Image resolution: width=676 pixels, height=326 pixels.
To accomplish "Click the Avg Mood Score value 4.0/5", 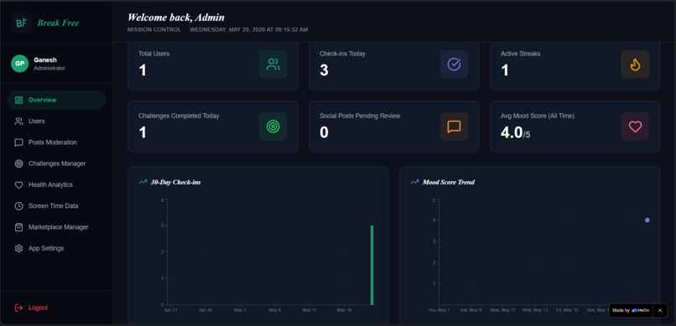I will pos(516,132).
